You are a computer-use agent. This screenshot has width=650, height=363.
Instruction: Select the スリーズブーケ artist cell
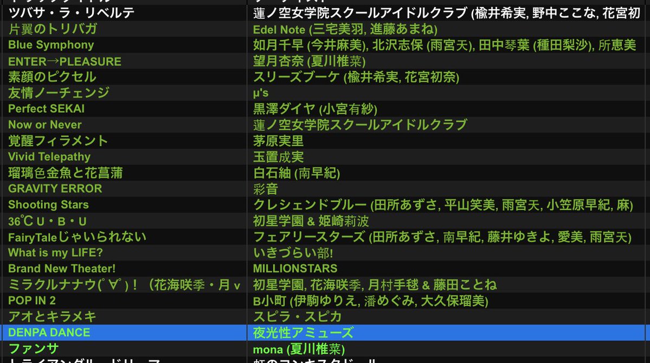(356, 77)
